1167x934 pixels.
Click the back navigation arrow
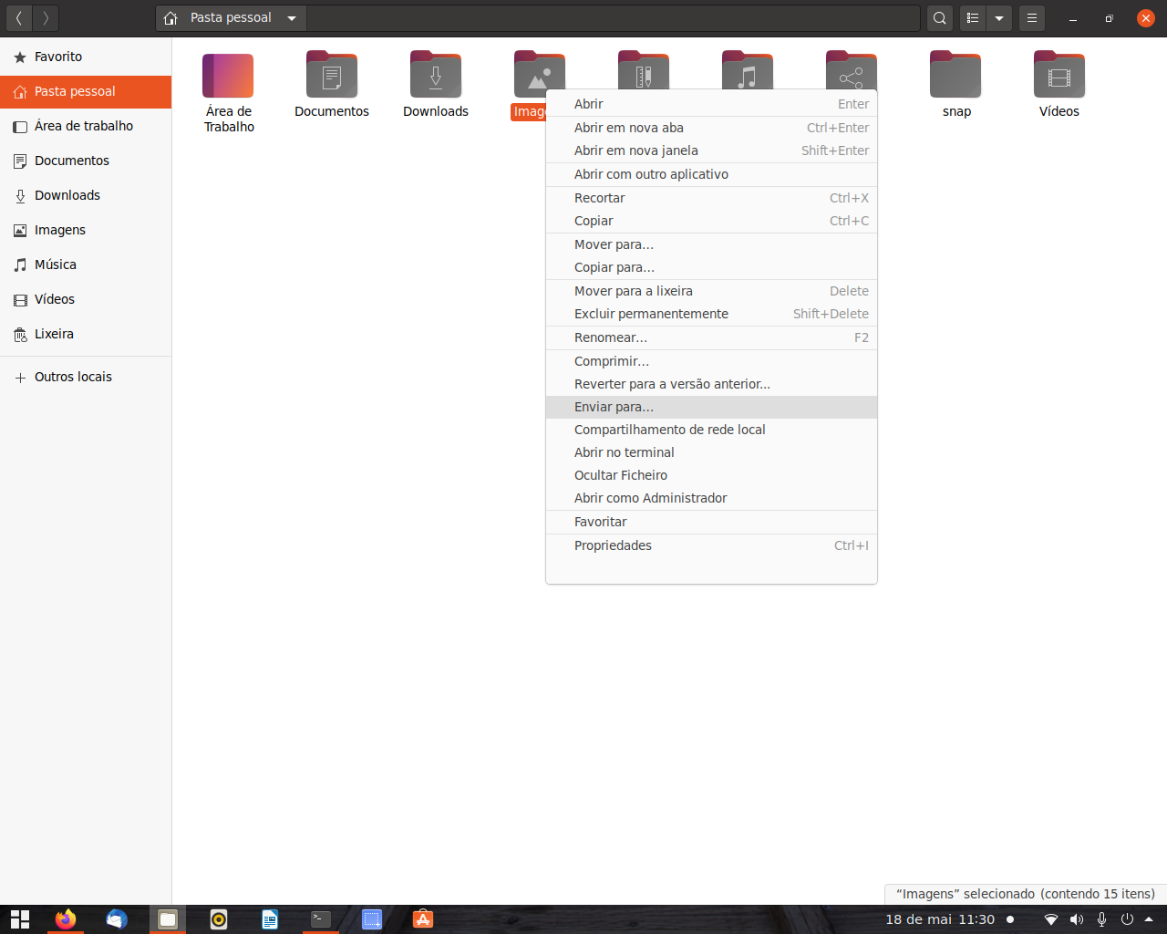point(19,18)
